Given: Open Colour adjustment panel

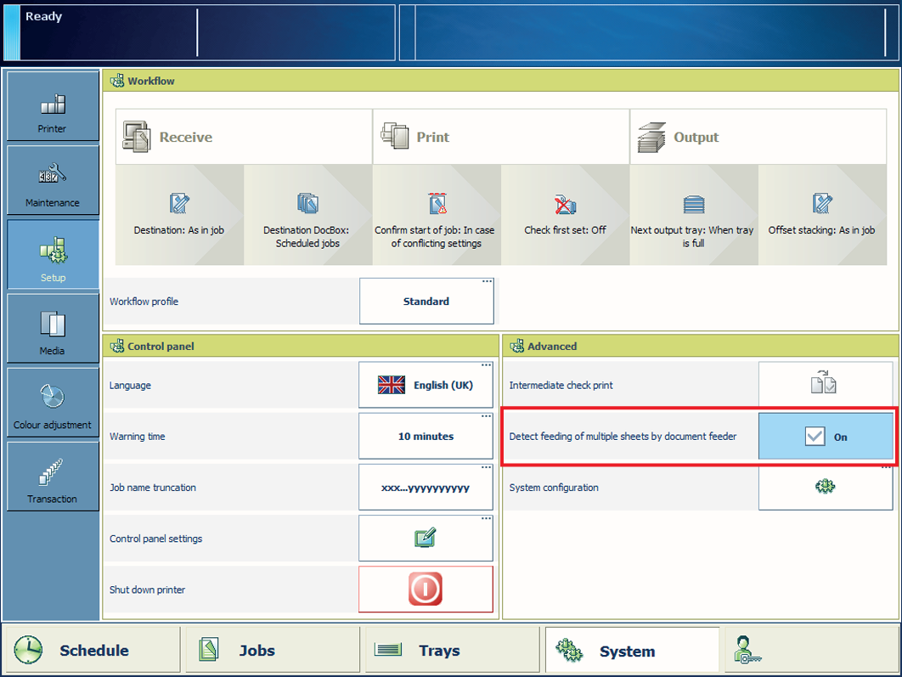Looking at the screenshot, I should 53,403.
